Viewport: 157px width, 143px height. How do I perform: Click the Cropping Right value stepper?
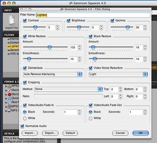point(145,96)
